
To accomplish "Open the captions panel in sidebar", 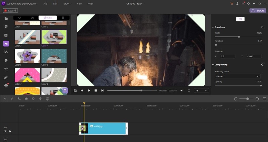I will point(6,35).
